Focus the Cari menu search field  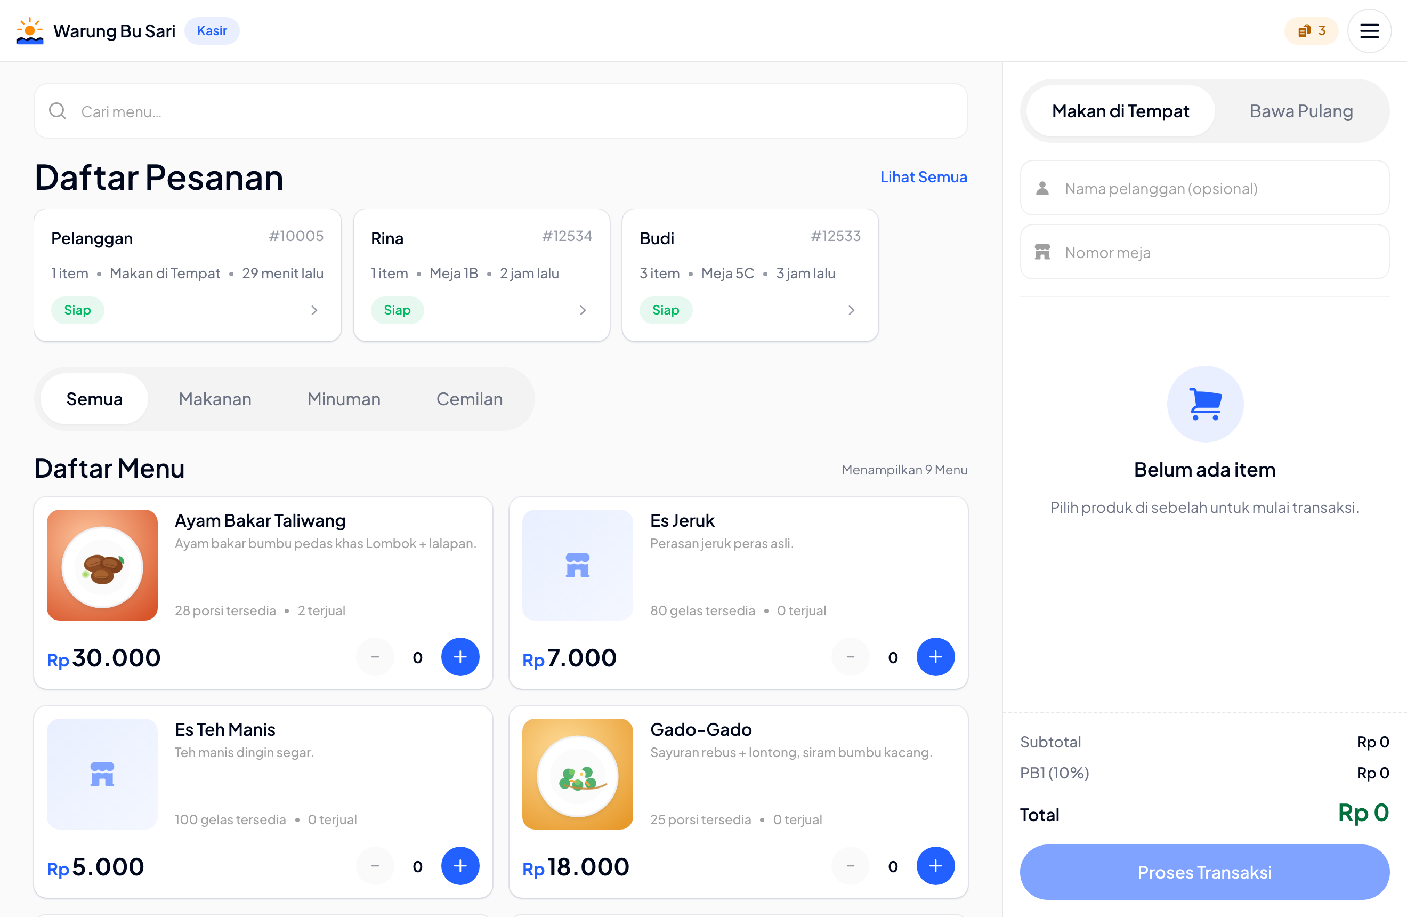coord(501,111)
